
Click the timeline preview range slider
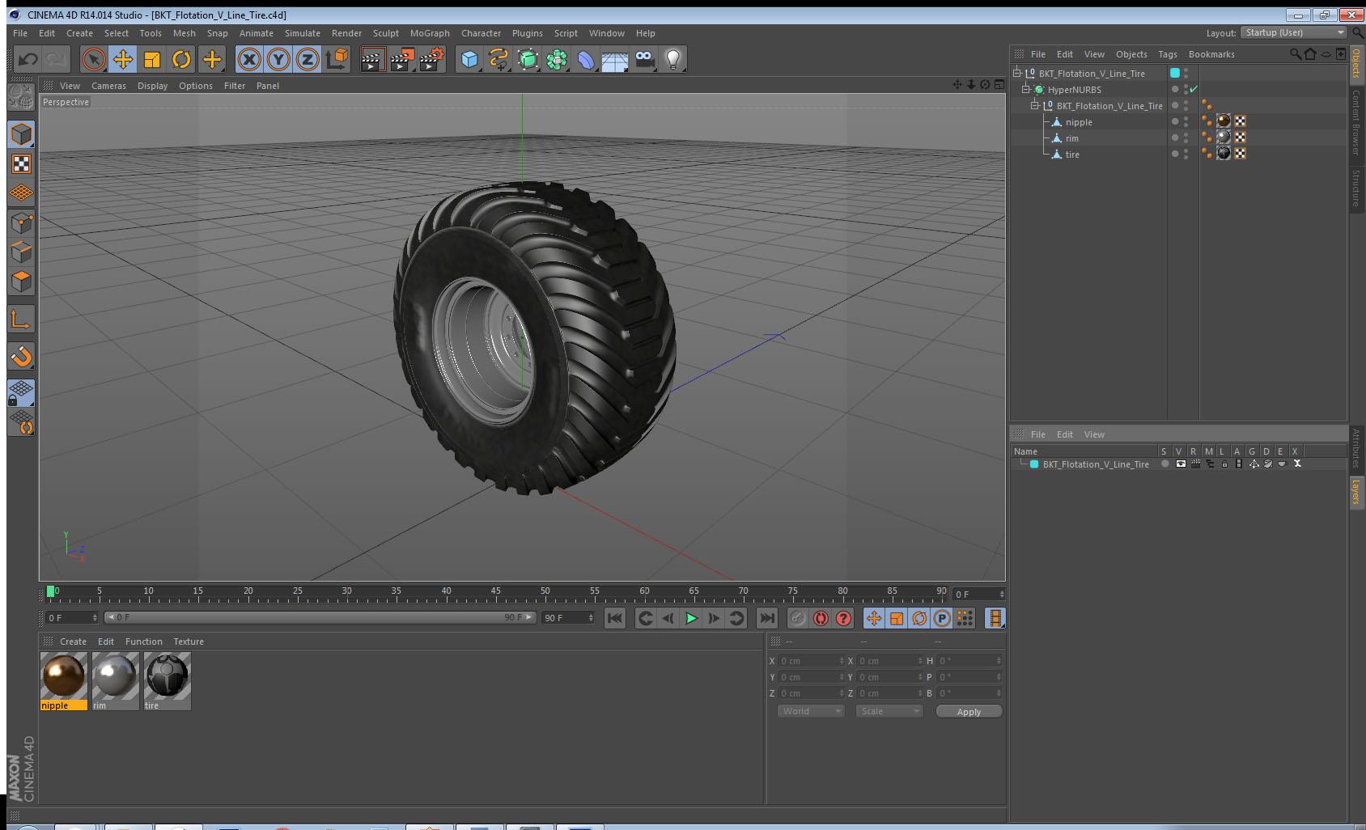320,617
